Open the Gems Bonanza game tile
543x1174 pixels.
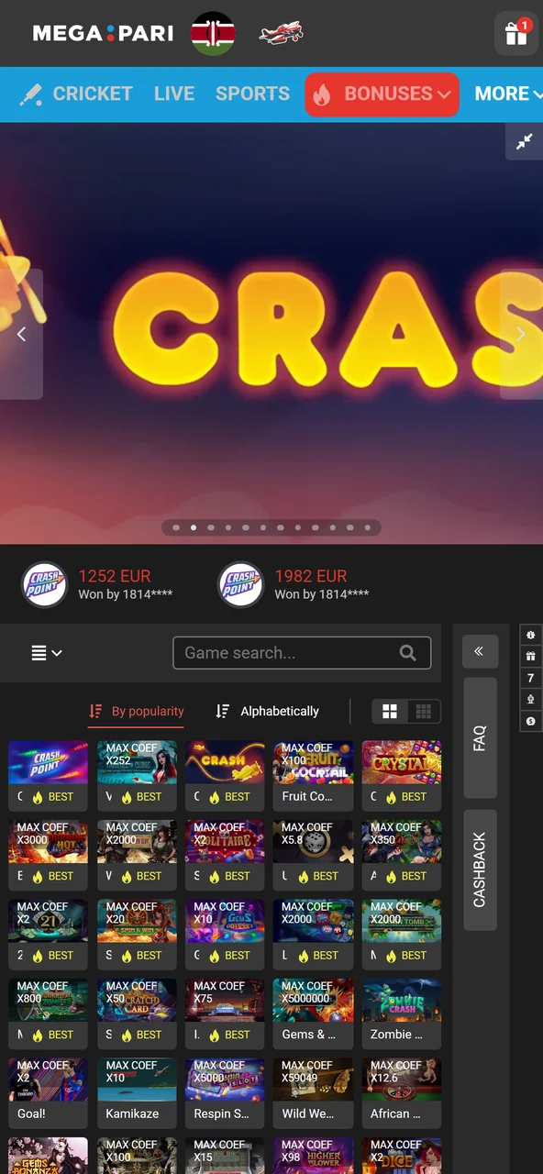[x=48, y=1156]
